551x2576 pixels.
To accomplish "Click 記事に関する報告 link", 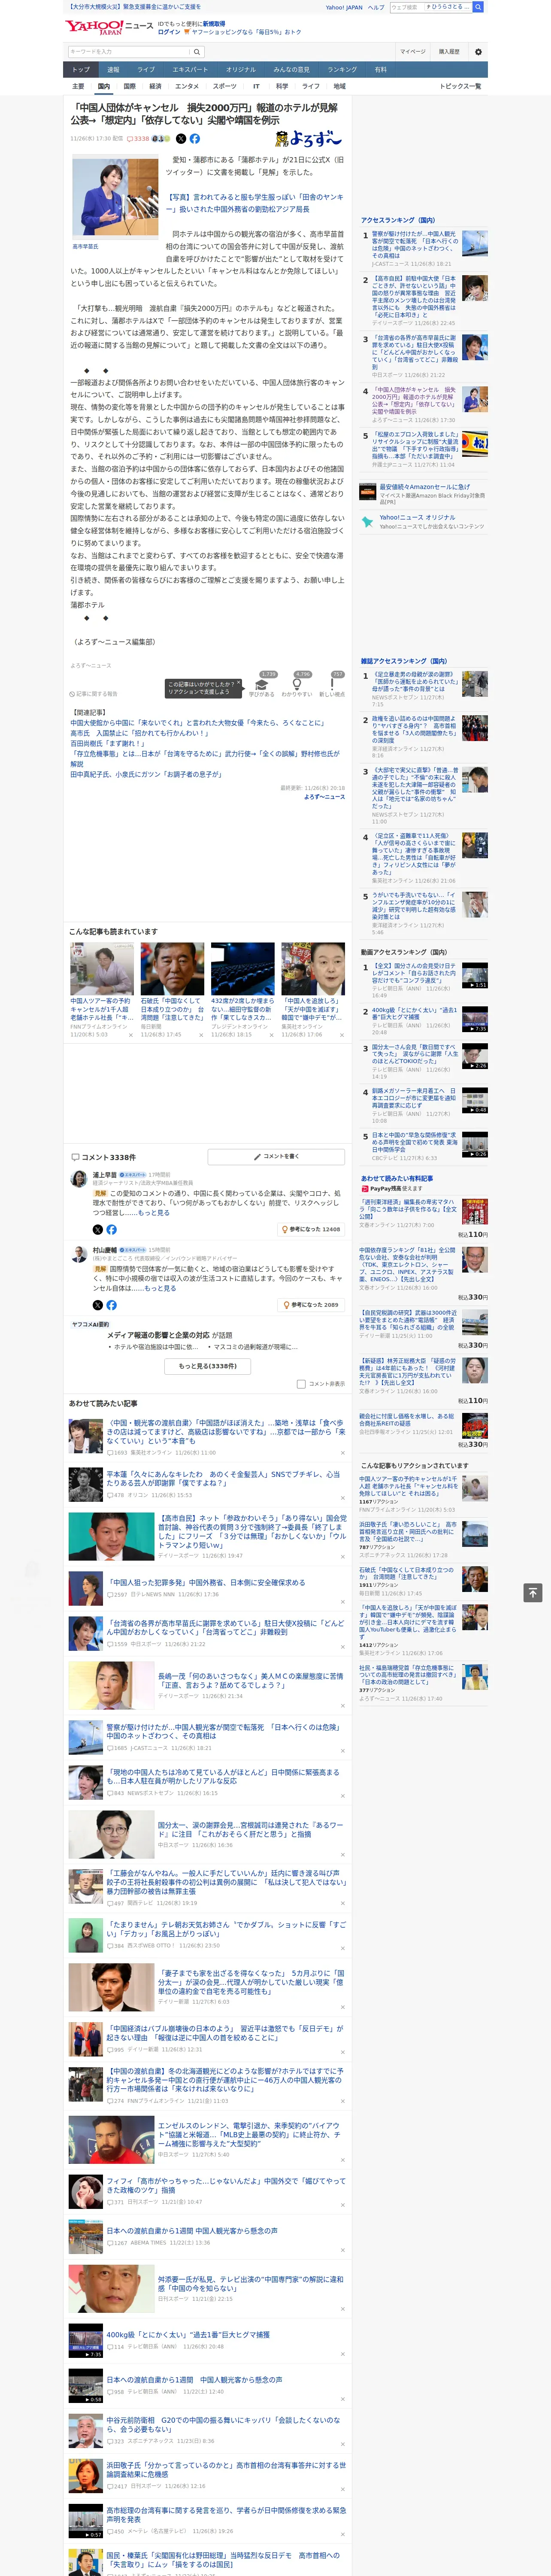I will coord(94,693).
